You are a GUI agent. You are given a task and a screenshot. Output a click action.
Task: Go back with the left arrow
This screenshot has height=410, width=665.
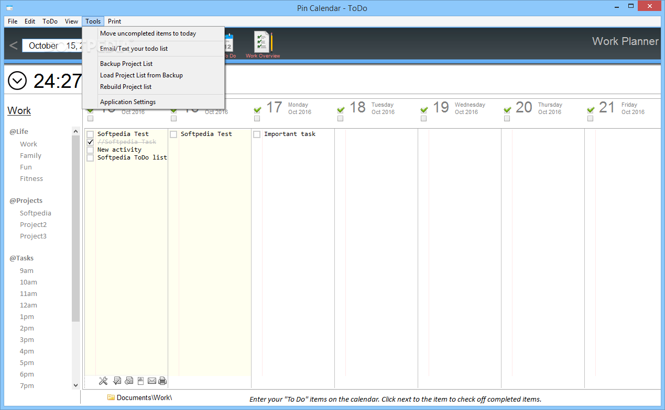(x=13, y=45)
